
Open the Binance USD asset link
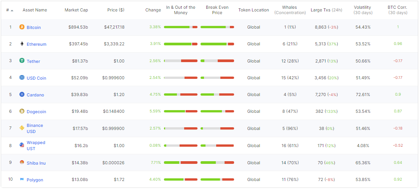point(35,128)
